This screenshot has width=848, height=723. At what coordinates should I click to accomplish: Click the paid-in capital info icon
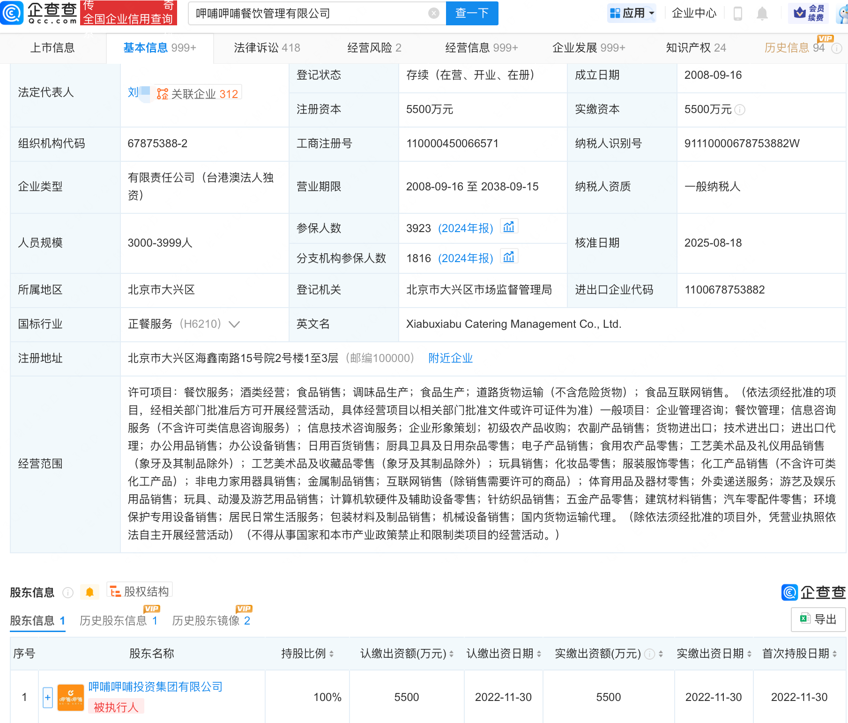tap(740, 110)
